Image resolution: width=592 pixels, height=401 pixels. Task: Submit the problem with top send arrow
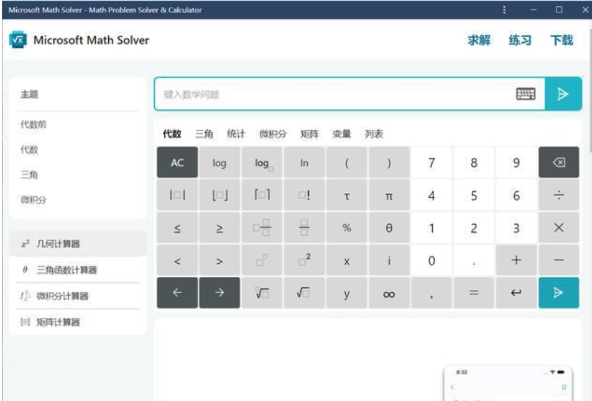563,94
